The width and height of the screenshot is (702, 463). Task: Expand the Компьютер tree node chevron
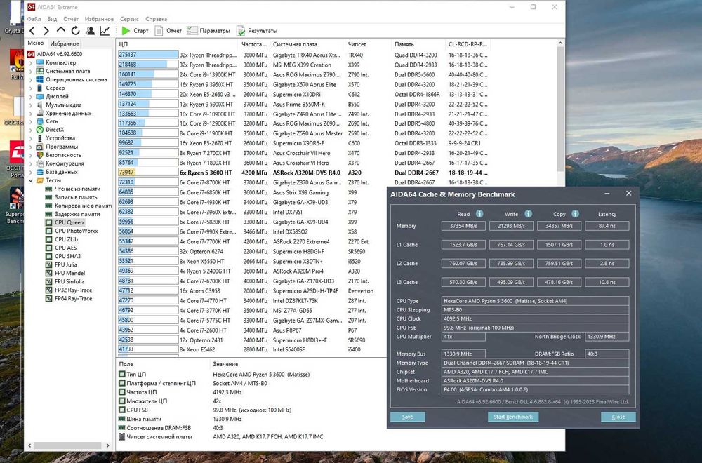[x=31, y=63]
